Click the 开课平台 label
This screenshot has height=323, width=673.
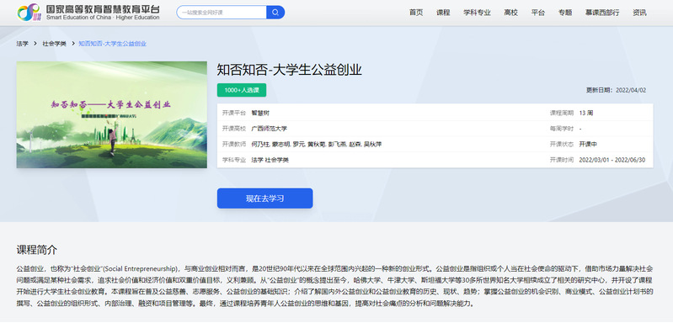point(234,113)
